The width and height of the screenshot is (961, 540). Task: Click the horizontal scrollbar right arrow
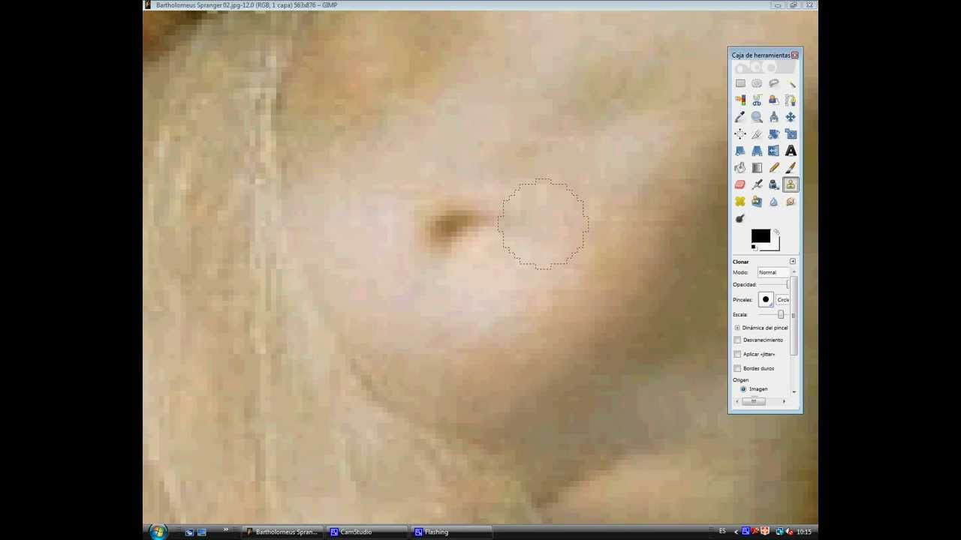tap(784, 401)
